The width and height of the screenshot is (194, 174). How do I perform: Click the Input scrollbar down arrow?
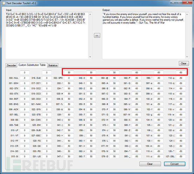pos(90,57)
